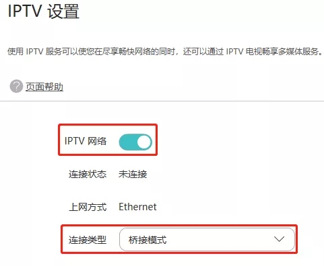Click the horizontal divider below 页面帮助
The height and width of the screenshot is (266, 324).
pyautogui.click(x=162, y=101)
